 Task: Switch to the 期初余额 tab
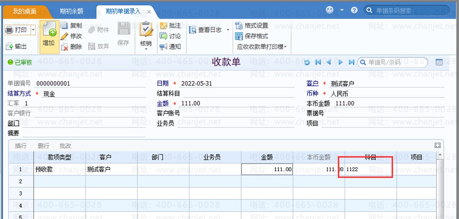click(x=71, y=11)
